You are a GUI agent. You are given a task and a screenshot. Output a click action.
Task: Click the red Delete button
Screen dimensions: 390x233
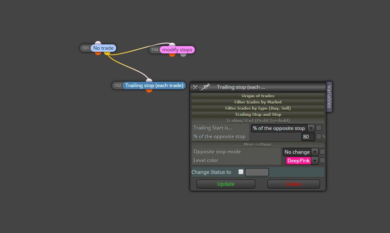294,184
